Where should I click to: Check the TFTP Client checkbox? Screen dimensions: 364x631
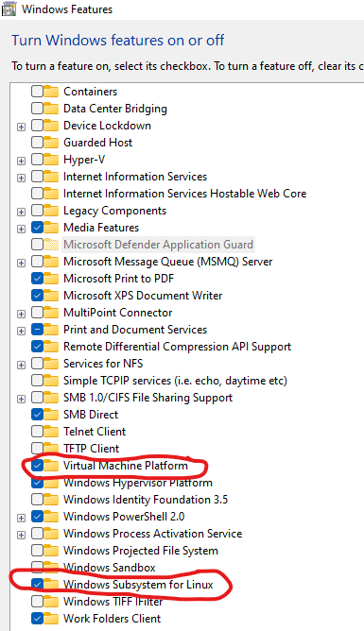point(37,449)
